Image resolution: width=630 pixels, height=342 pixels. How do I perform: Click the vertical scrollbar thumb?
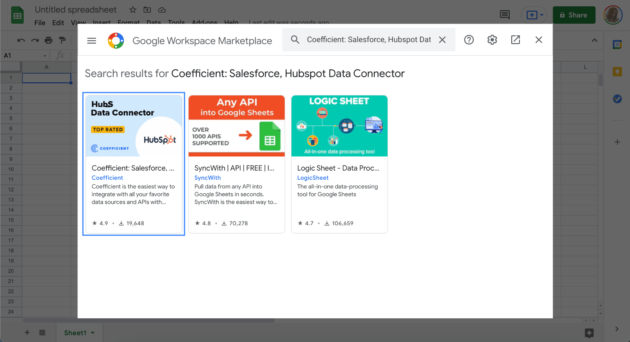pyautogui.click(x=600, y=80)
